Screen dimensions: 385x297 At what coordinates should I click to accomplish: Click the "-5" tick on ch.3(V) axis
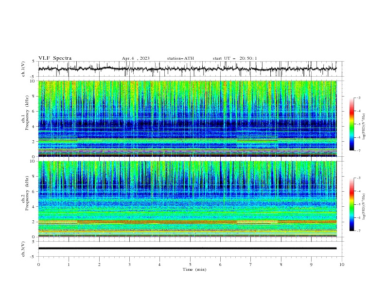pos(33,257)
